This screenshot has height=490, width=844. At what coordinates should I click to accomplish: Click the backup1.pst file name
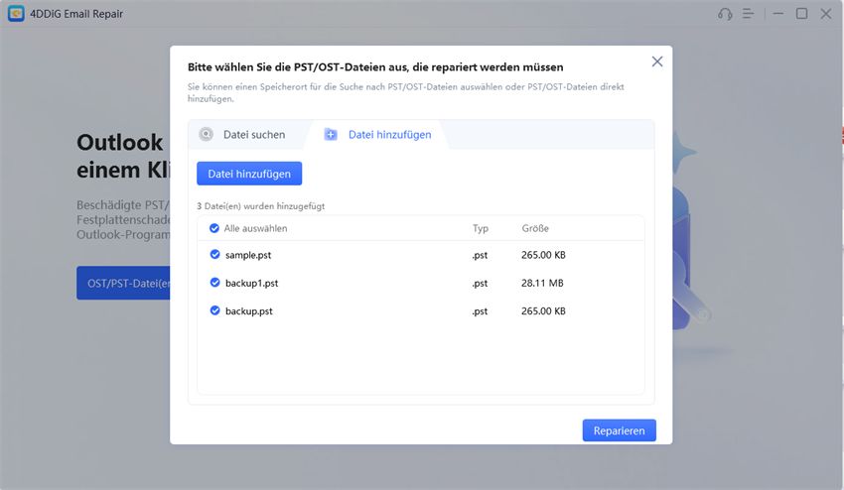(x=252, y=283)
